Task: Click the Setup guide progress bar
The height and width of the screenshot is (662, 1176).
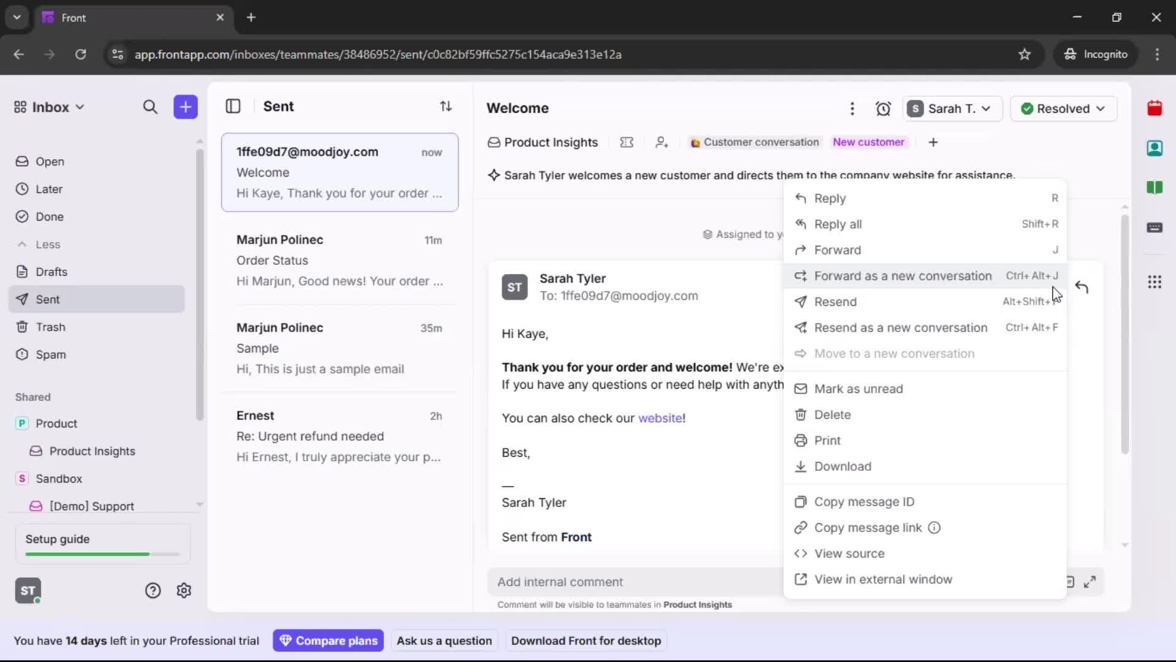Action: point(102,554)
